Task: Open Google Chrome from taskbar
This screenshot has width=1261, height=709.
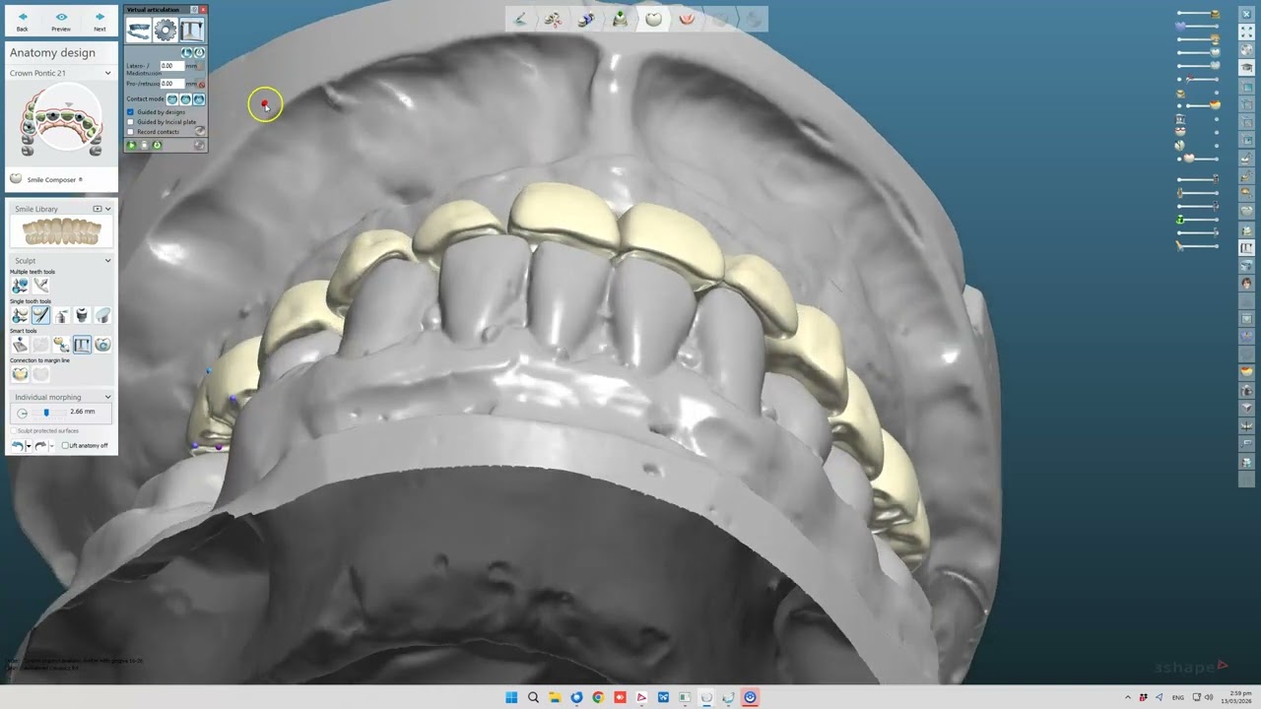Action: coord(598,697)
